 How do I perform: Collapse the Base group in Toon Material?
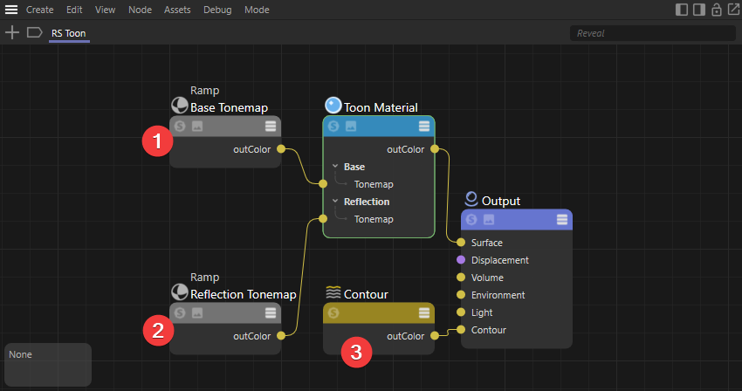pos(335,167)
